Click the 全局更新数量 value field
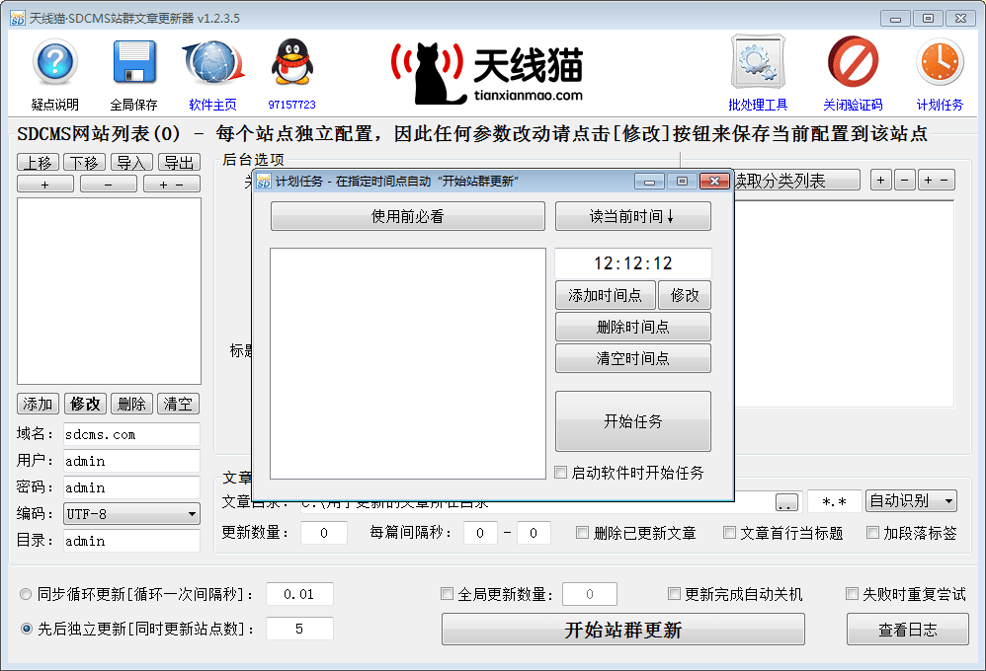This screenshot has height=671, width=986. click(x=589, y=594)
